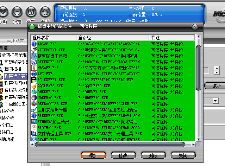Open 有害程序隔离 sidebar entry
The height and width of the screenshot is (166, 225).
tap(14, 97)
